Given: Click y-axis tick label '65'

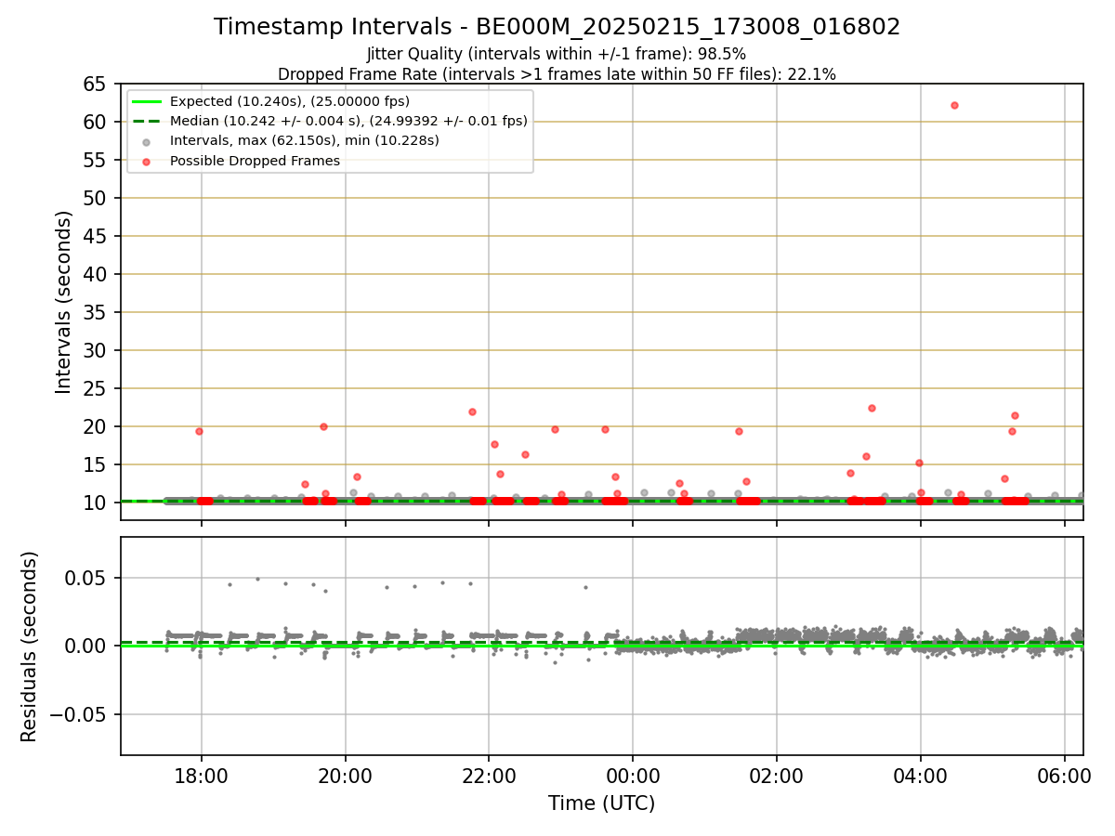Looking at the screenshot, I should 95,84.
